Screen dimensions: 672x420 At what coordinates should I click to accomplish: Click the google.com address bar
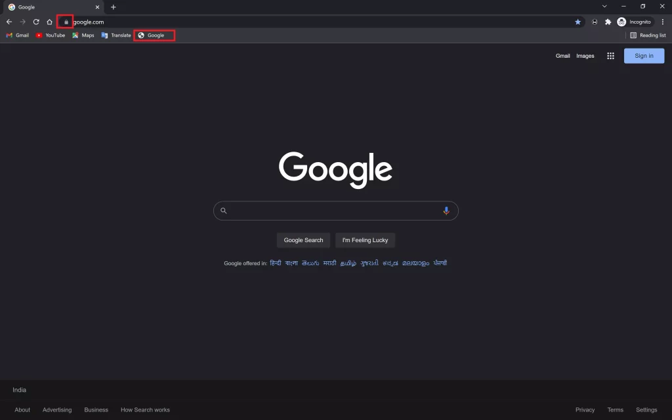click(x=322, y=22)
